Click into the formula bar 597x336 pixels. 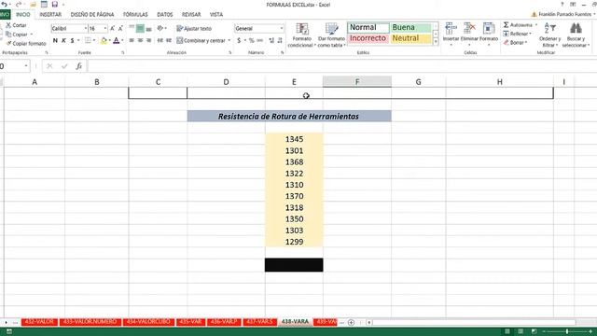tap(342, 66)
